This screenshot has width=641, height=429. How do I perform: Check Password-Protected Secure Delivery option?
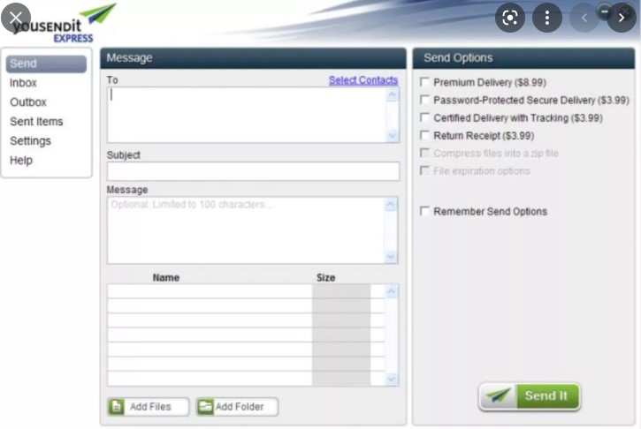tap(424, 100)
